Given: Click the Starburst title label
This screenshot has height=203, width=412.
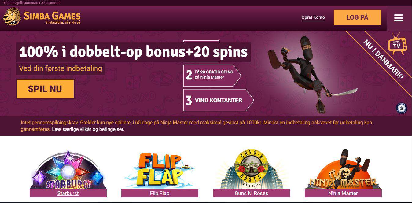Looking at the screenshot, I should pyautogui.click(x=68, y=193).
